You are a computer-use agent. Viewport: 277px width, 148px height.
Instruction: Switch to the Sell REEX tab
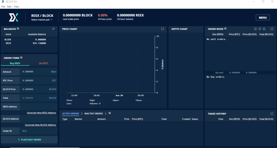pyautogui.click(x=43, y=63)
